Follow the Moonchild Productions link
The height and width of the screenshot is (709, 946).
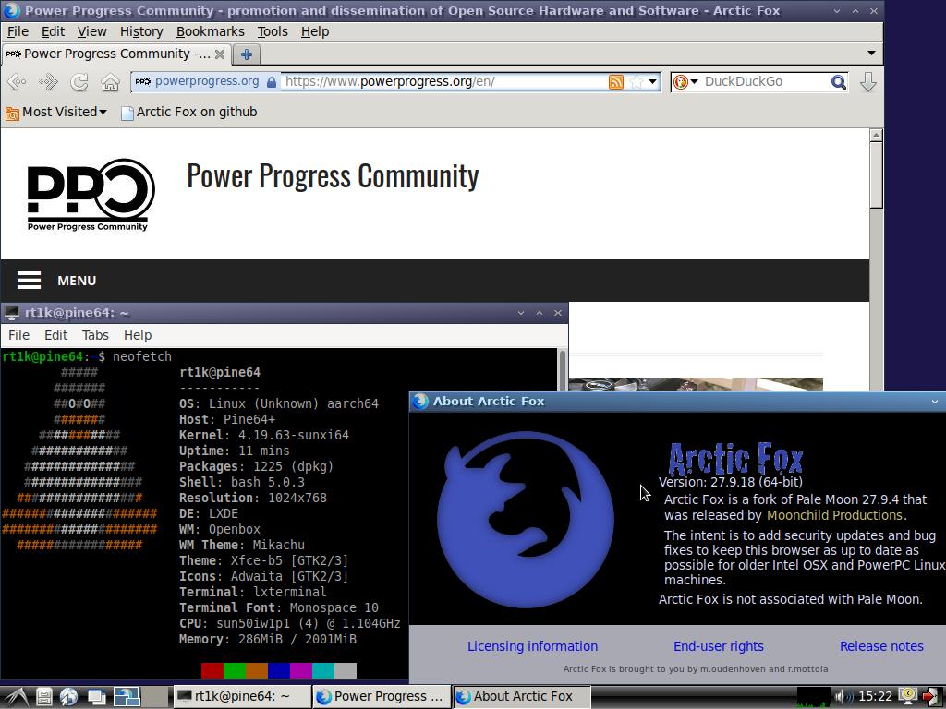(x=835, y=515)
